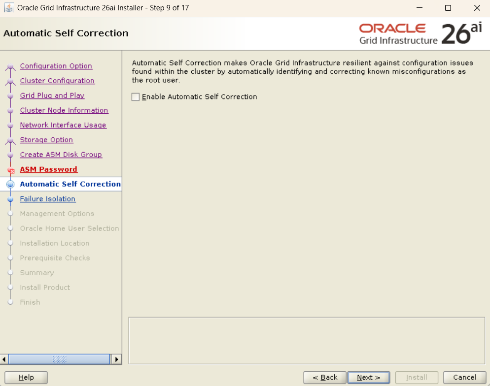Image resolution: width=490 pixels, height=386 pixels.
Task: Click the Failure Isolation step bullet icon
Action: pos(11,199)
